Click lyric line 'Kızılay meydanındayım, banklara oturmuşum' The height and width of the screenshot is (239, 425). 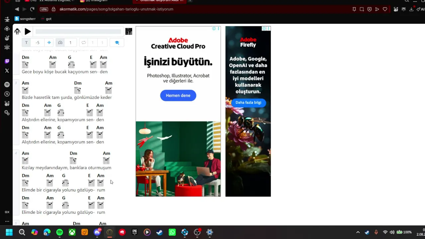click(x=66, y=168)
